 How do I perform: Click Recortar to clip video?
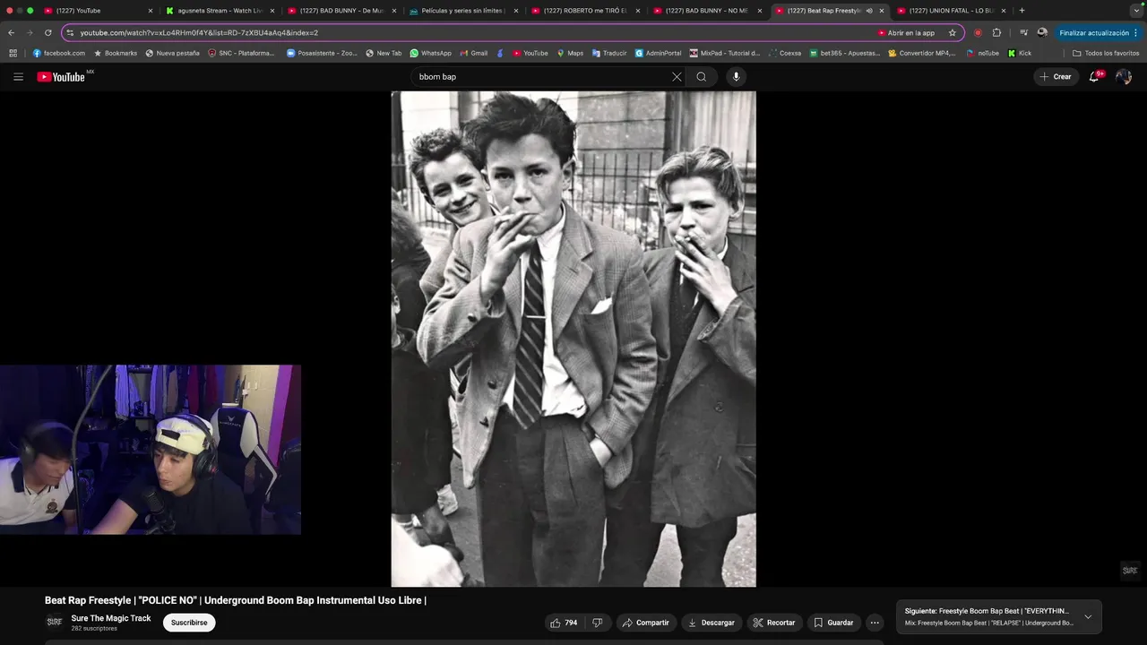pos(773,623)
